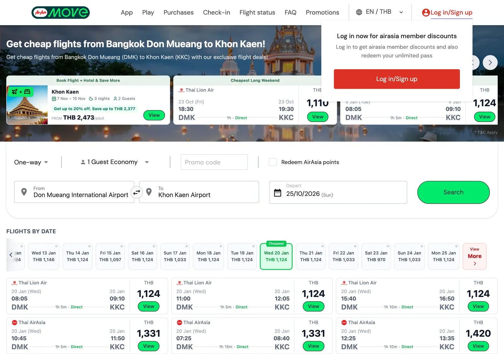The height and width of the screenshot is (354, 504).
Task: Click the From Don Mueang airport field
Action: (74, 192)
